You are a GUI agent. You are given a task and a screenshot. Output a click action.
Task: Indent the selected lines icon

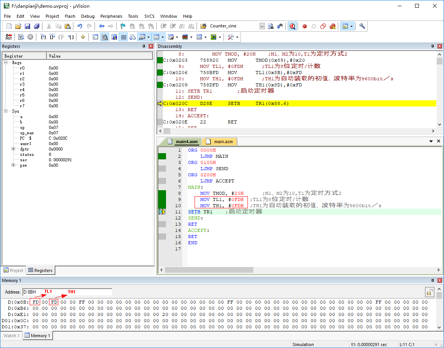(x=163, y=26)
